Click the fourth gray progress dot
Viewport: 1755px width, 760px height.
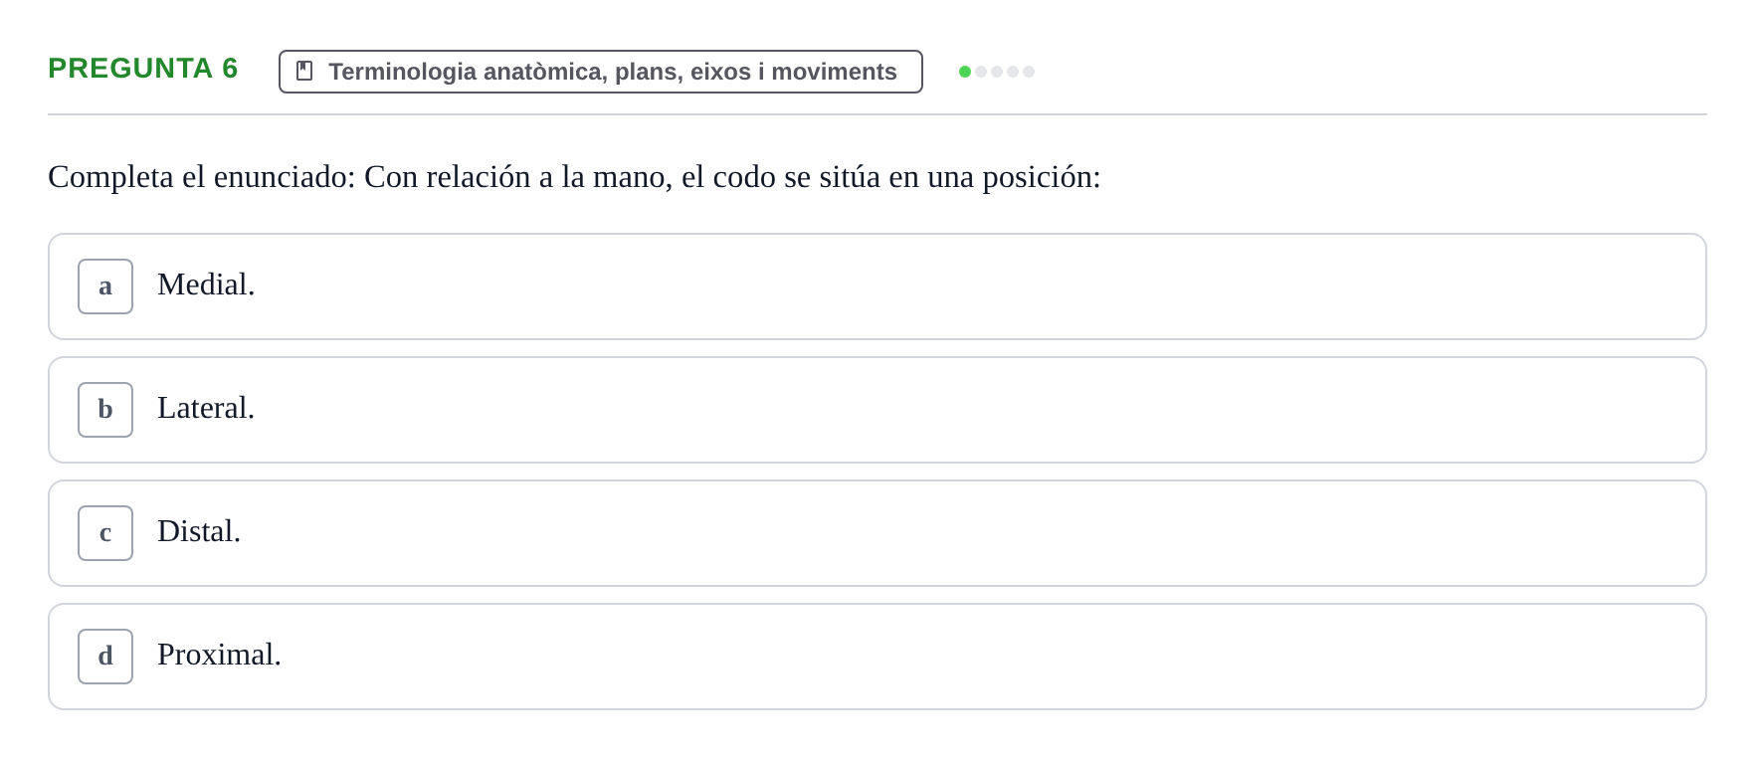coord(1013,72)
